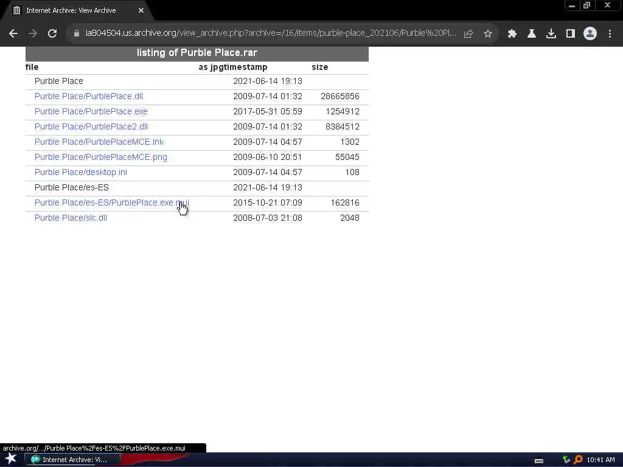The image size is (623, 467).
Task: Click the 'as jpg' column header
Action: click(203, 67)
